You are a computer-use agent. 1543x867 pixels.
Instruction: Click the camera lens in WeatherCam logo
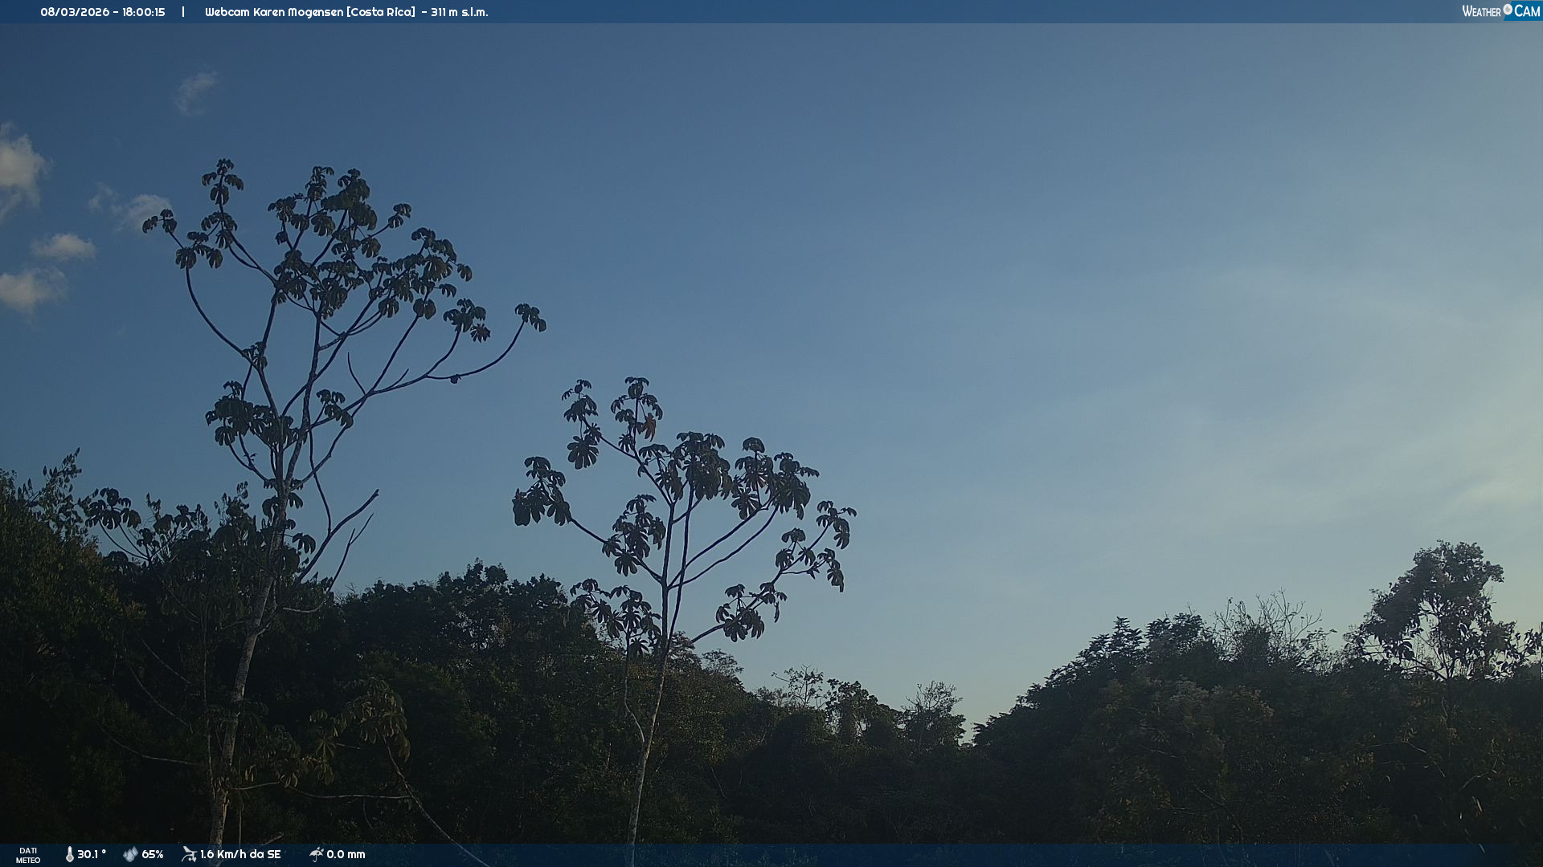pos(1508,10)
